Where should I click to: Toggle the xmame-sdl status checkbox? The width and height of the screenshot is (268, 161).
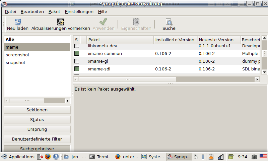tap(77, 69)
